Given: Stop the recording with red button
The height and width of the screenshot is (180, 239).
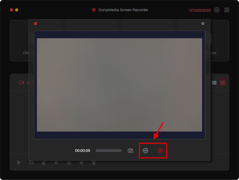Looking at the screenshot, I should pyautogui.click(x=160, y=151).
